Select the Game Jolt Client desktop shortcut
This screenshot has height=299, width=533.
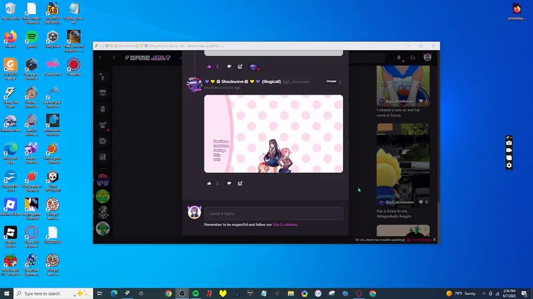click(11, 97)
